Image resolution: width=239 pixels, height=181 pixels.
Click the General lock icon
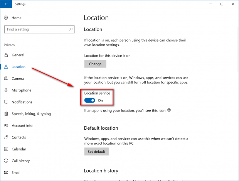(x=6, y=55)
